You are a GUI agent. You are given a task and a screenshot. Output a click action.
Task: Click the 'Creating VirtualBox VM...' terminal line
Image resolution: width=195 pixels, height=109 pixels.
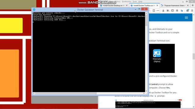tap(53, 18)
